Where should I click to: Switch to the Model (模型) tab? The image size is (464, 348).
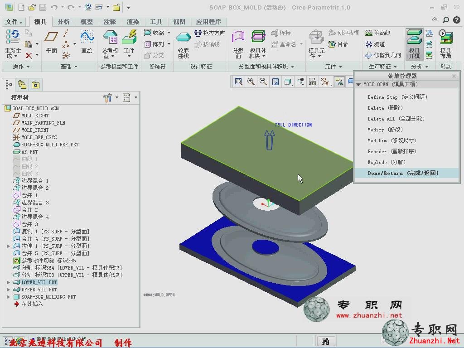click(x=87, y=22)
